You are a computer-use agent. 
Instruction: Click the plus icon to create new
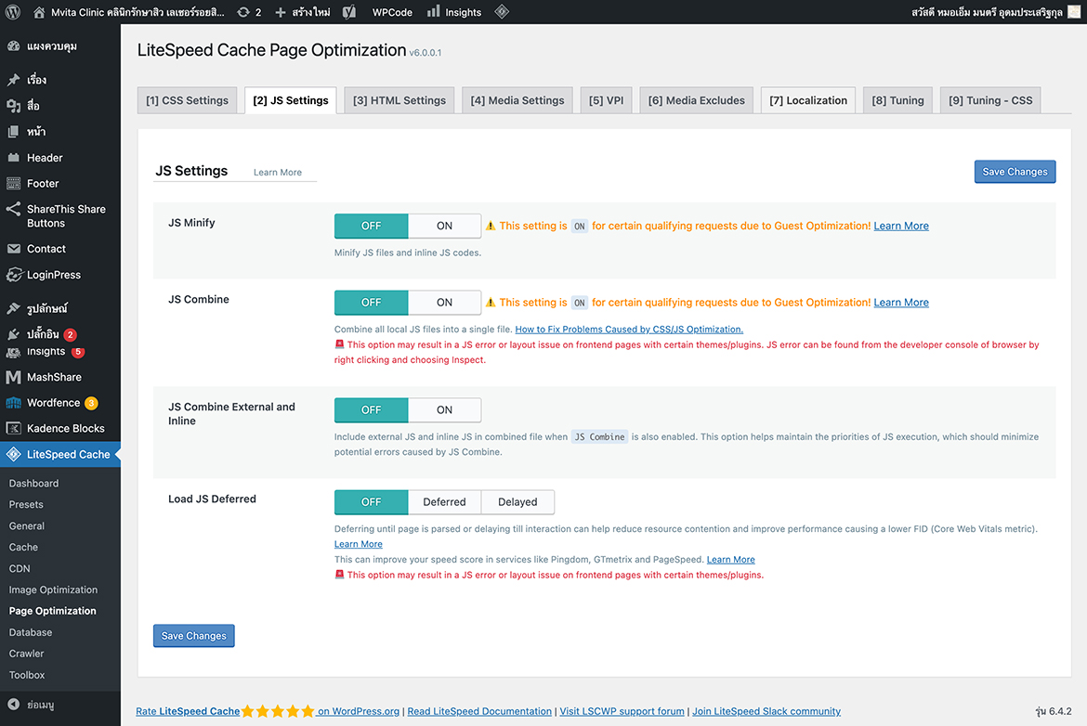(280, 12)
